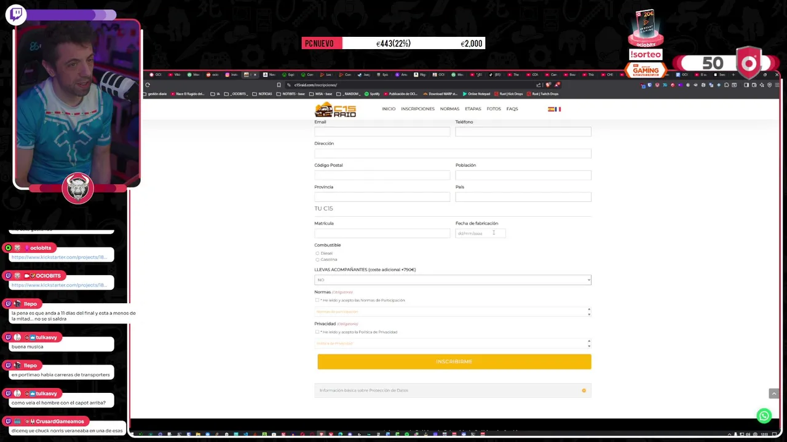Click the Fecha de fabricación date field
Screen dimensions: 787x442
point(480,233)
